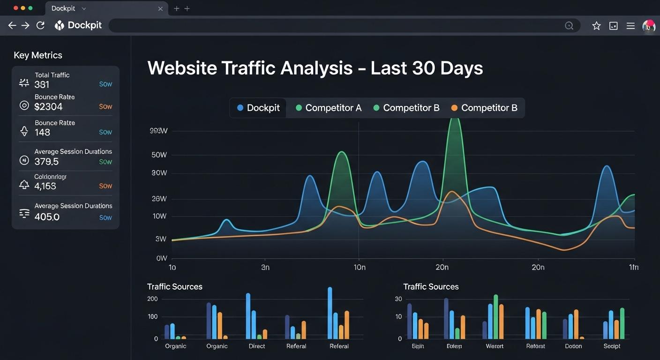Toggle the Competitor A series in the legend
The image size is (660, 360).
coord(329,108)
